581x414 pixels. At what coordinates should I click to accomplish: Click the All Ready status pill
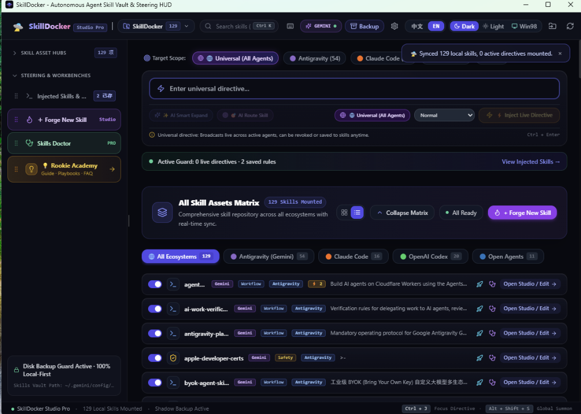pyautogui.click(x=461, y=213)
